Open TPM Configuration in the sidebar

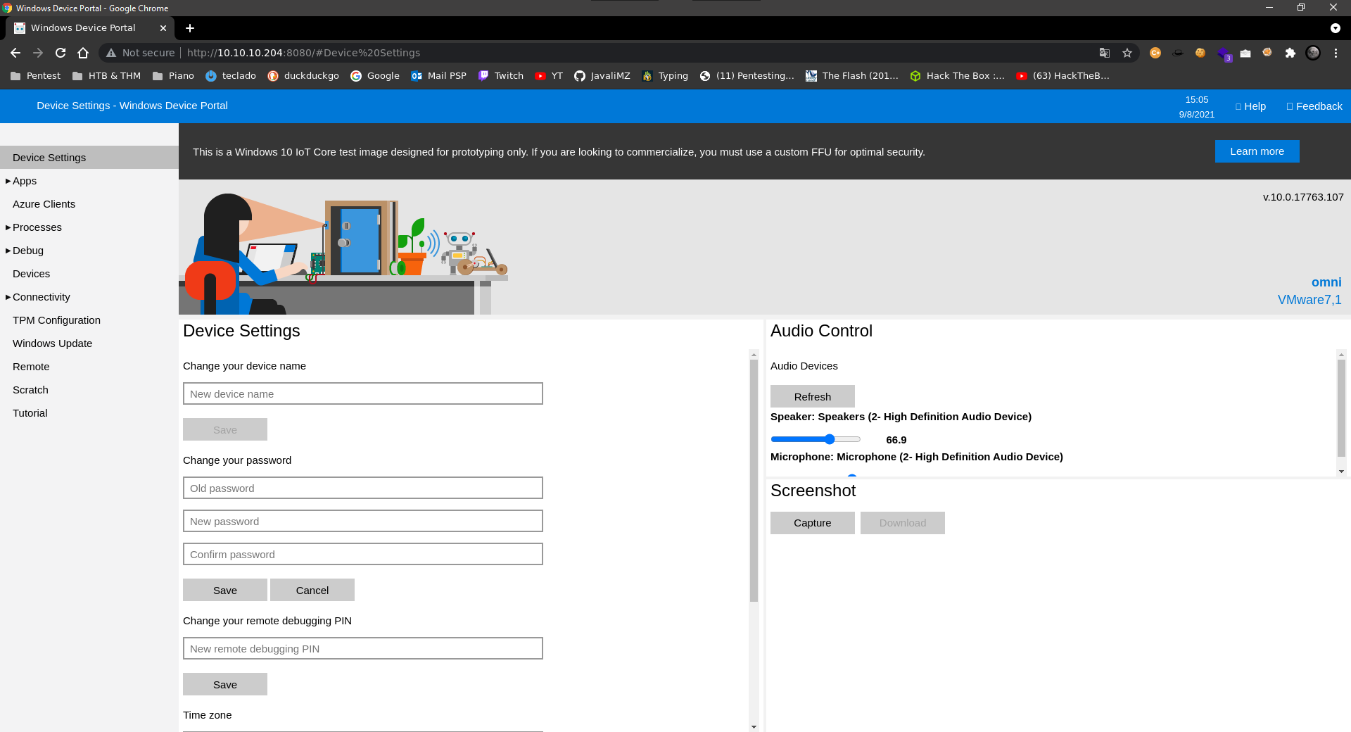click(x=56, y=320)
